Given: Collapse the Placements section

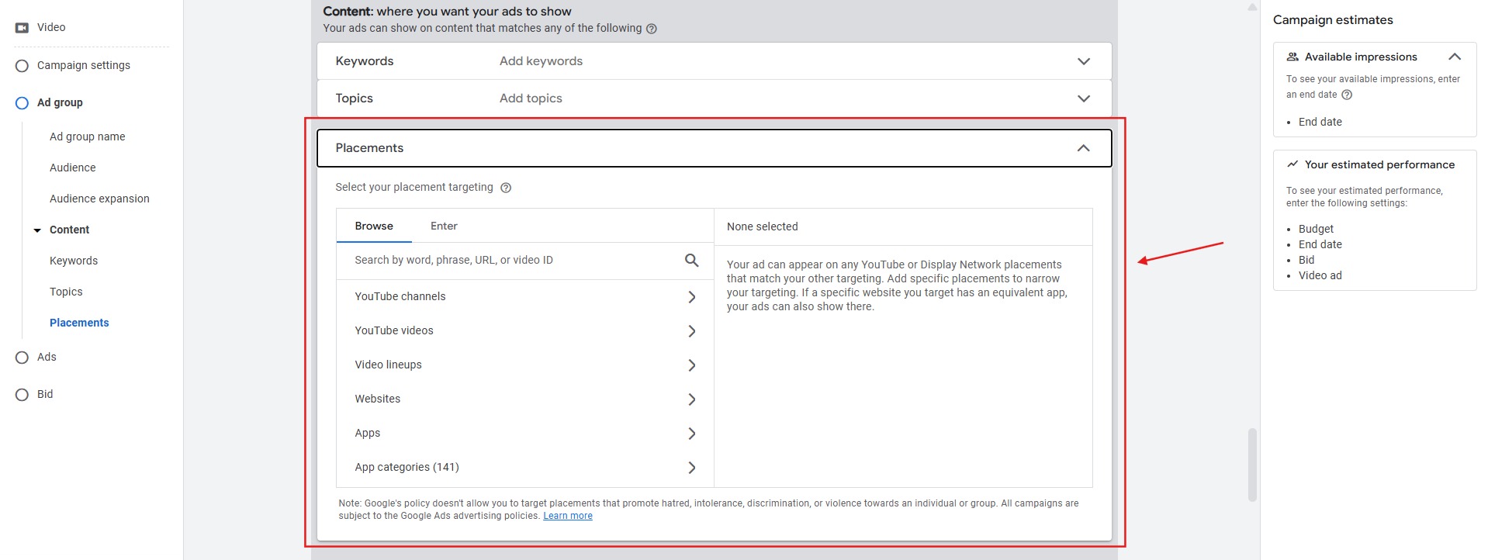Looking at the screenshot, I should 1083,148.
